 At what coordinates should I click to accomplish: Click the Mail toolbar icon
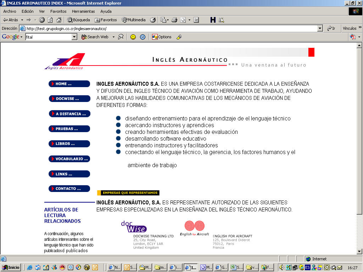tap(163, 20)
